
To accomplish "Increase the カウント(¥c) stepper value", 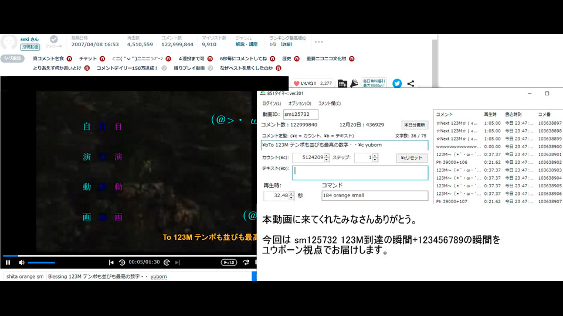I will 327,156.
